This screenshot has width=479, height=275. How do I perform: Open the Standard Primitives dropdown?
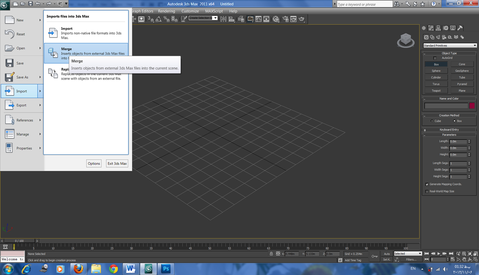(450, 45)
